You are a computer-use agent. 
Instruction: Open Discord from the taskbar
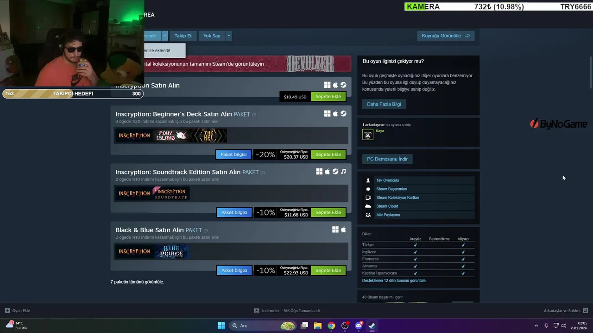pyautogui.click(x=359, y=326)
